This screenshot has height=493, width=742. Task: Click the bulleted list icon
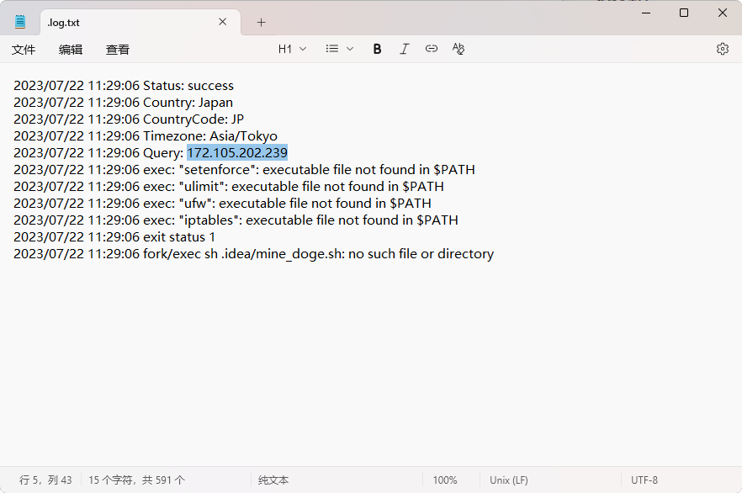tap(332, 49)
